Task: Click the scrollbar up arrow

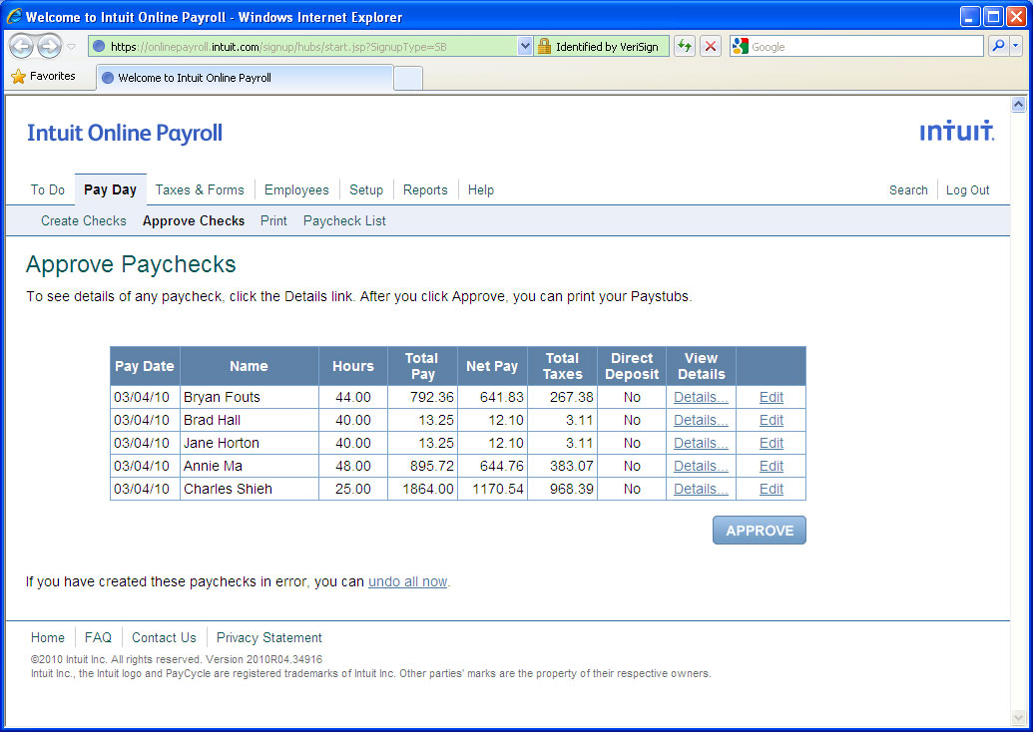Action: point(1018,104)
